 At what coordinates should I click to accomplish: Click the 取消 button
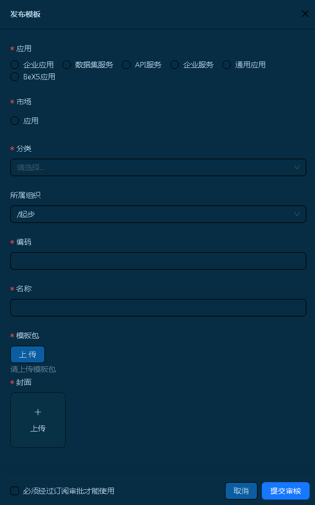click(x=241, y=491)
